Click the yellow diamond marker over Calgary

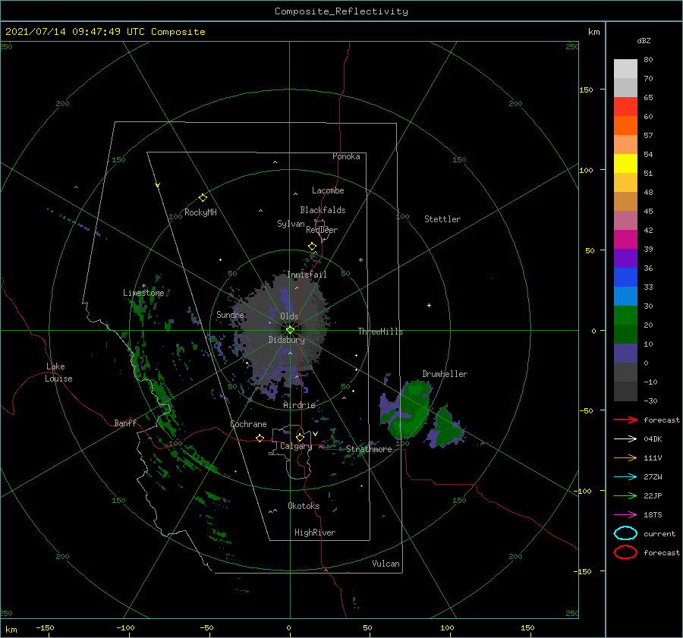point(300,437)
